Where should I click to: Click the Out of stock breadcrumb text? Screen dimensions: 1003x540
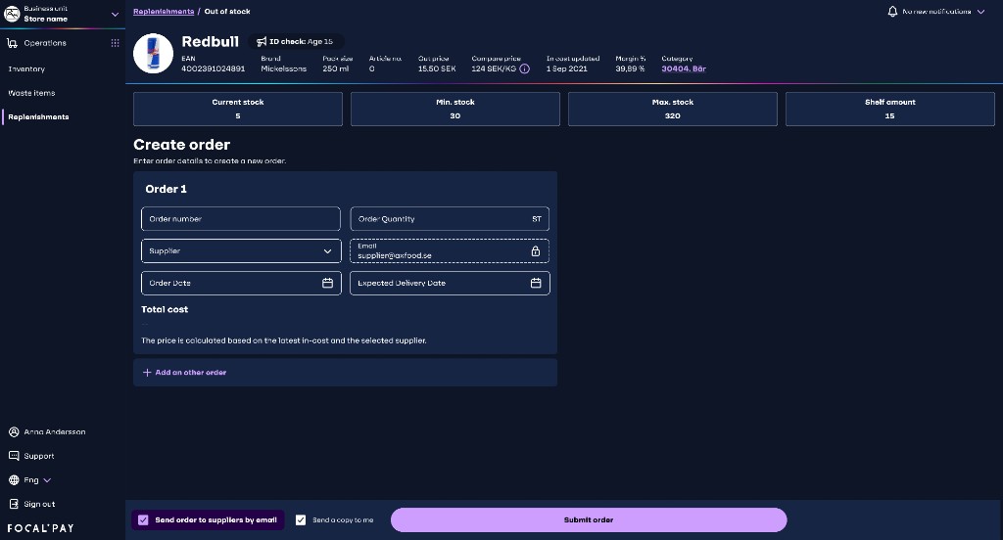pos(227,12)
